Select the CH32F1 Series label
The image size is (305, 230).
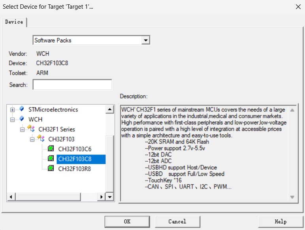(x=56, y=129)
